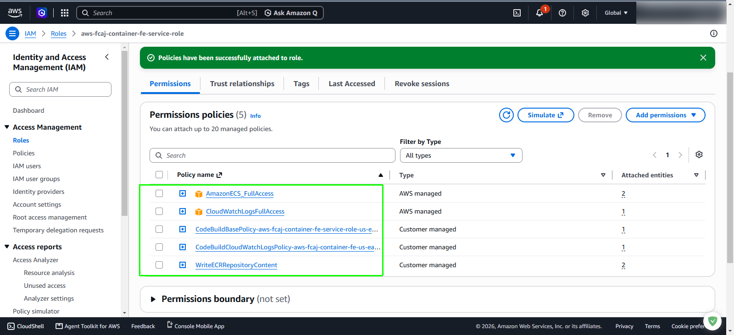This screenshot has width=734, height=335.
Task: Open the help question mark menu
Action: point(562,13)
